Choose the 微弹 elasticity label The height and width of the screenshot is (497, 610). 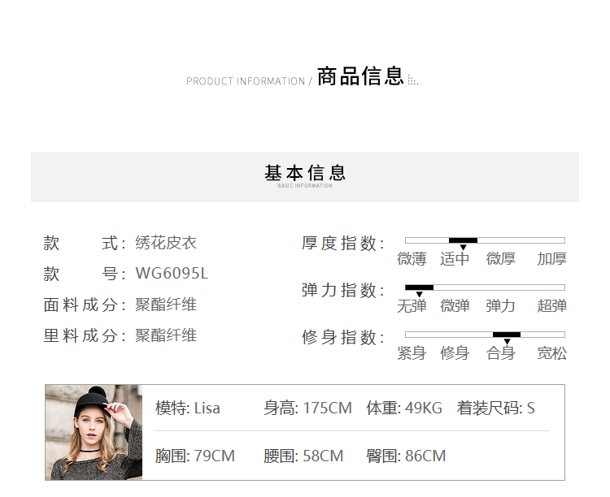pyautogui.click(x=455, y=306)
